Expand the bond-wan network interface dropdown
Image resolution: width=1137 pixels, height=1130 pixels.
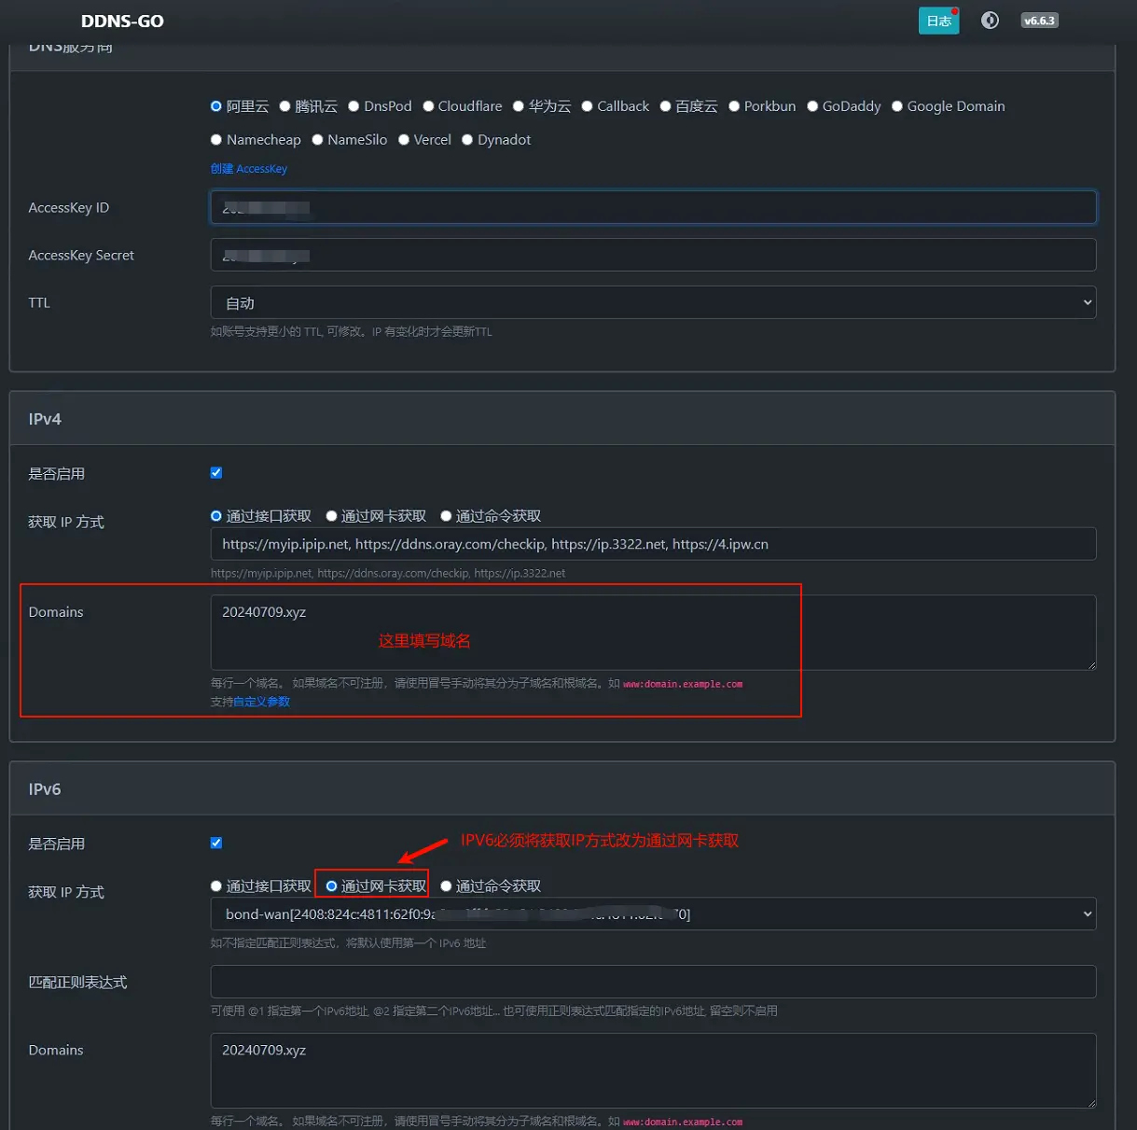(653, 914)
